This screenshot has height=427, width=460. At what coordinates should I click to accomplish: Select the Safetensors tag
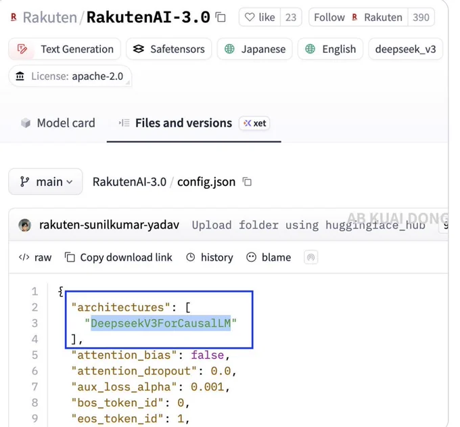pos(168,49)
